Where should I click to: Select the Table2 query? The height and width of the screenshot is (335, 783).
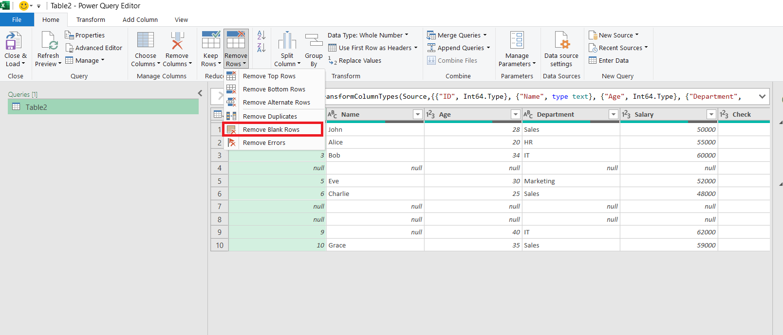pos(103,107)
